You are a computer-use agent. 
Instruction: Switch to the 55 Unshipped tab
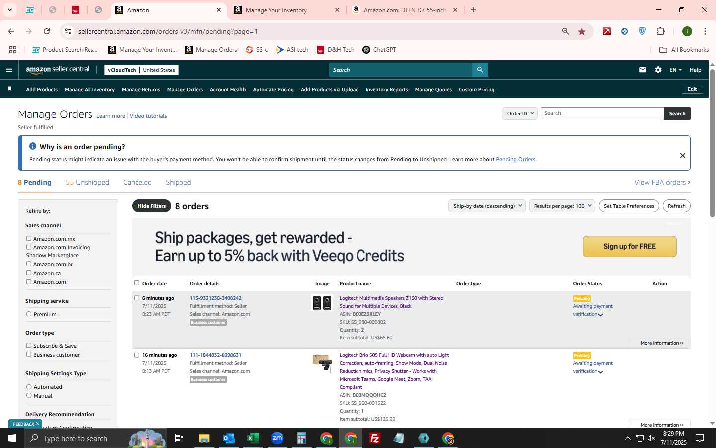pos(88,182)
